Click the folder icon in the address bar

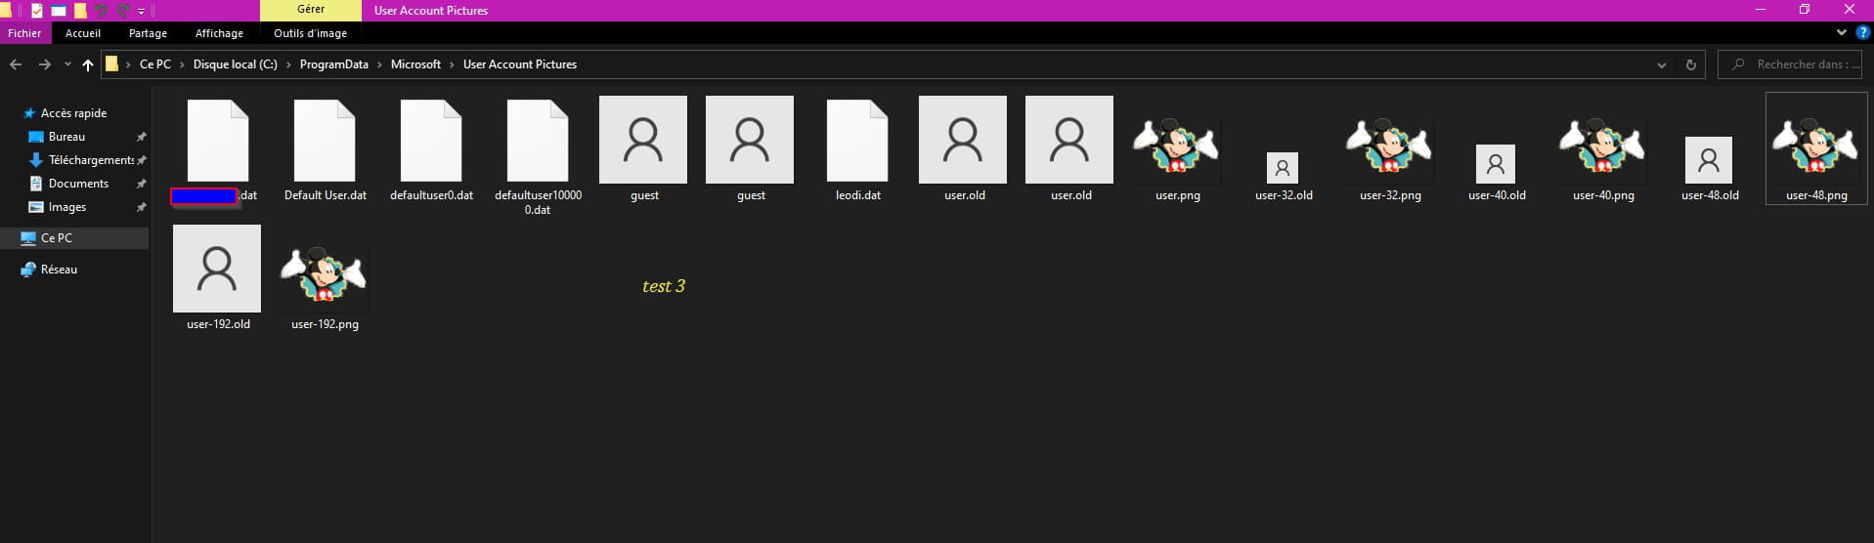tap(111, 64)
